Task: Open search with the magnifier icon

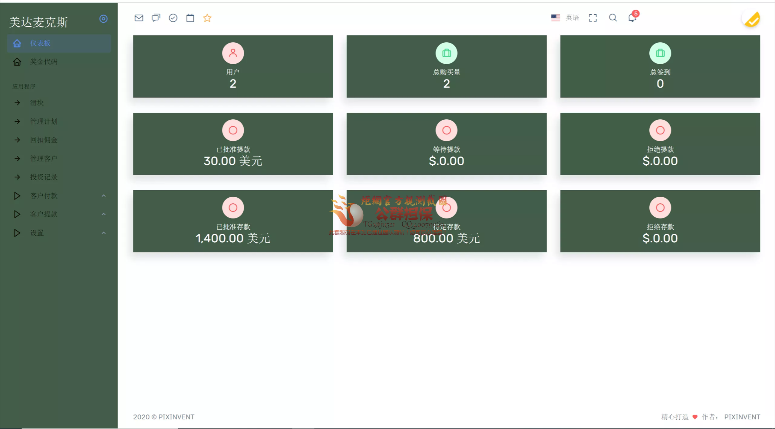Action: tap(613, 18)
